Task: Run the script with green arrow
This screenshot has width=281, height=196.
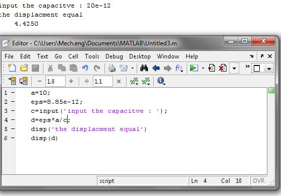Action: 194,68
